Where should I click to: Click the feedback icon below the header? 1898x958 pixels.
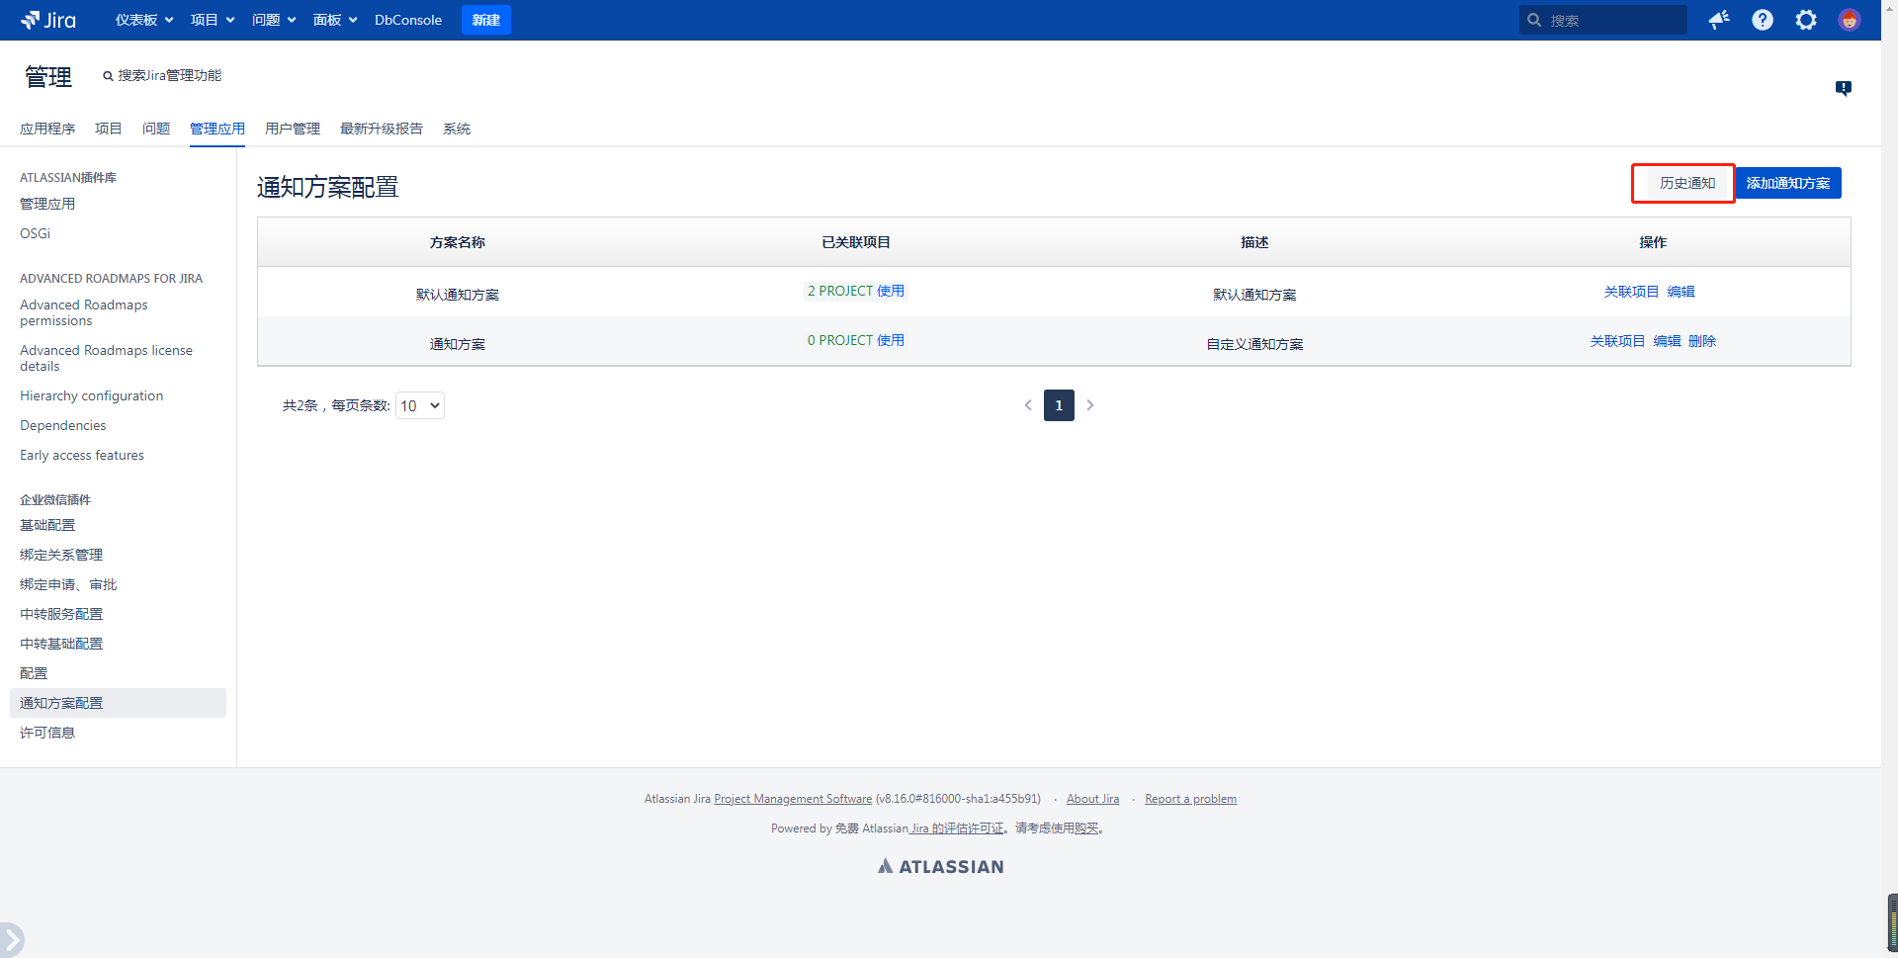[1844, 88]
